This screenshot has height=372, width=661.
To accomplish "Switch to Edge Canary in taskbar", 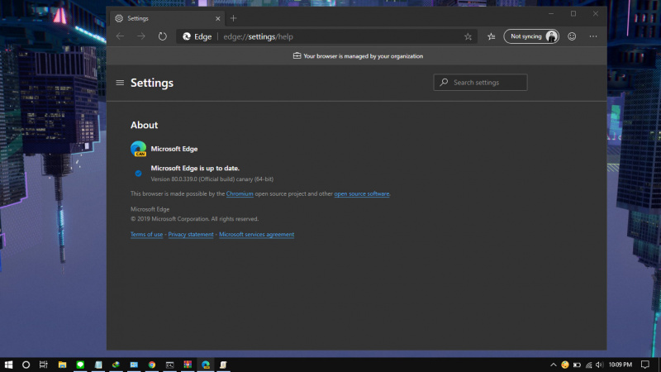I will click(206, 365).
